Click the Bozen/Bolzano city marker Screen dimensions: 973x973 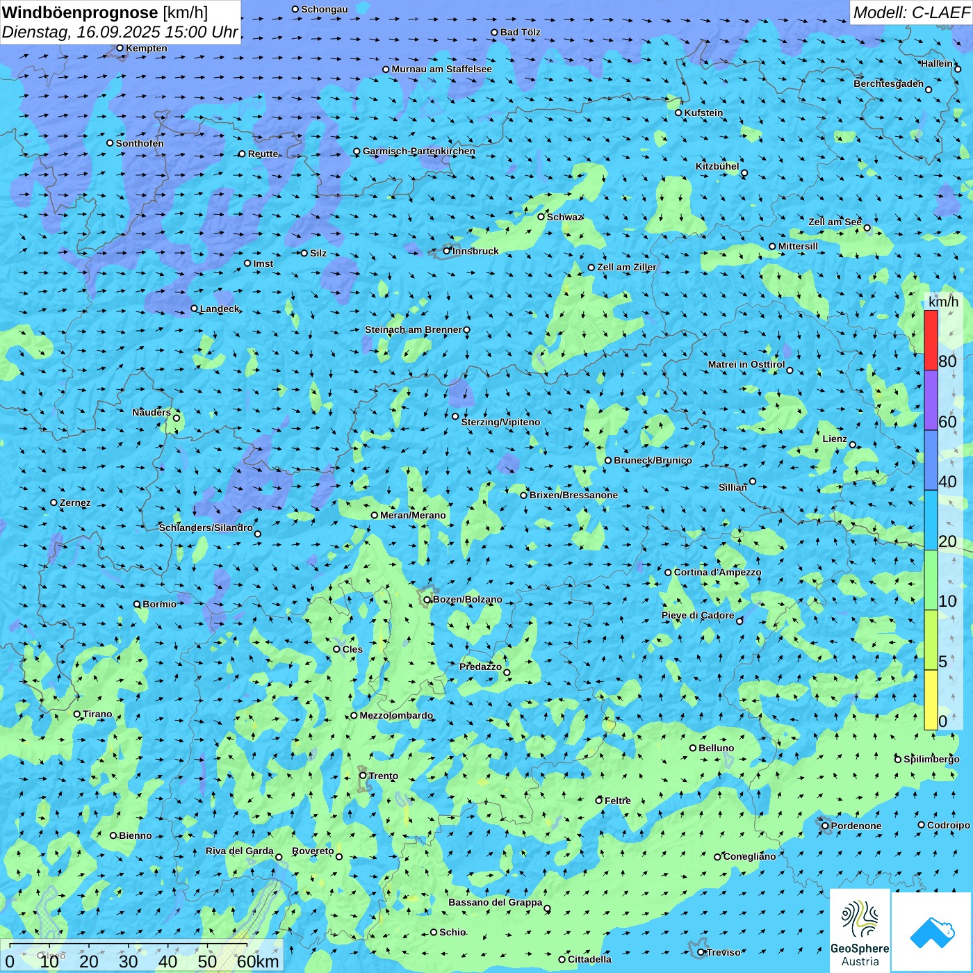pyautogui.click(x=427, y=599)
